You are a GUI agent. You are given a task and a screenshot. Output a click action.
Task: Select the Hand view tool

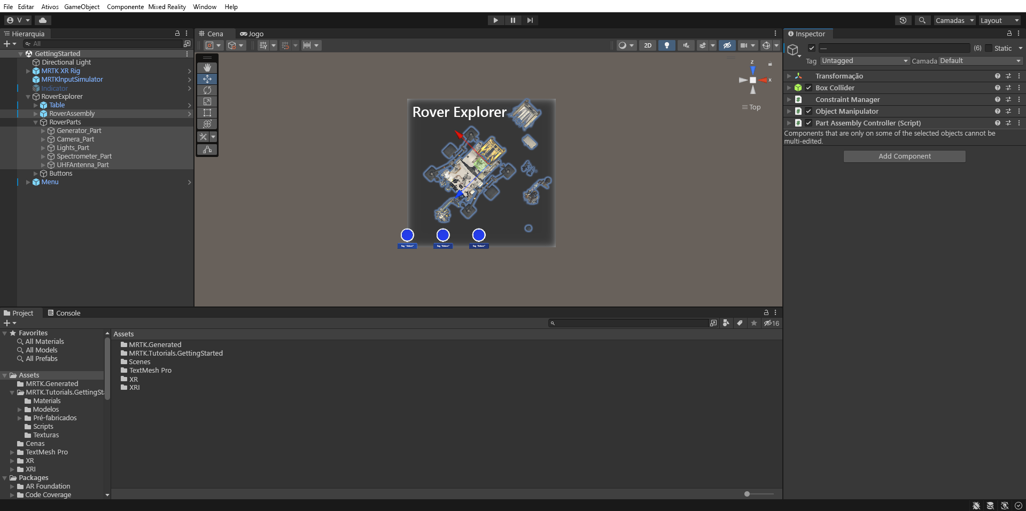click(207, 67)
